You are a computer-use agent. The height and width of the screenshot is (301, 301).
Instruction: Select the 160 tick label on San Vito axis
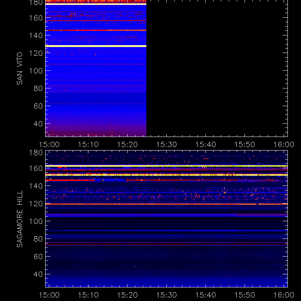tap(36, 18)
